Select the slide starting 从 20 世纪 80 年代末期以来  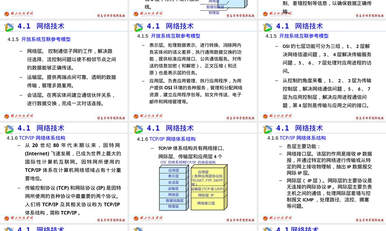(64, 173)
